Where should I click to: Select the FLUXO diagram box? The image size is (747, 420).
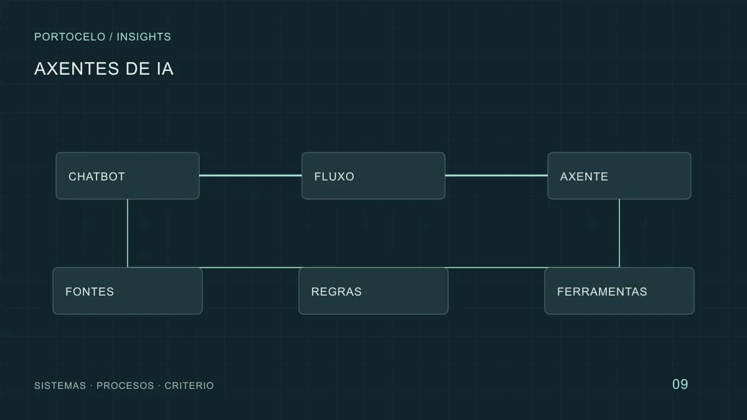[x=374, y=176]
